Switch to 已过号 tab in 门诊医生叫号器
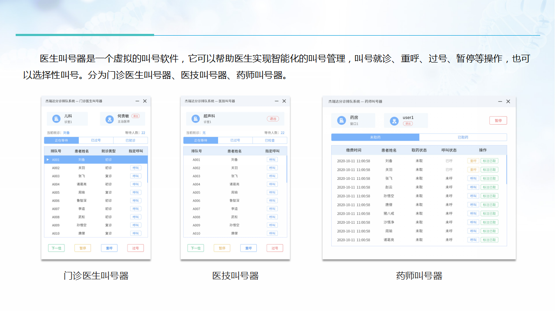 [x=96, y=140]
